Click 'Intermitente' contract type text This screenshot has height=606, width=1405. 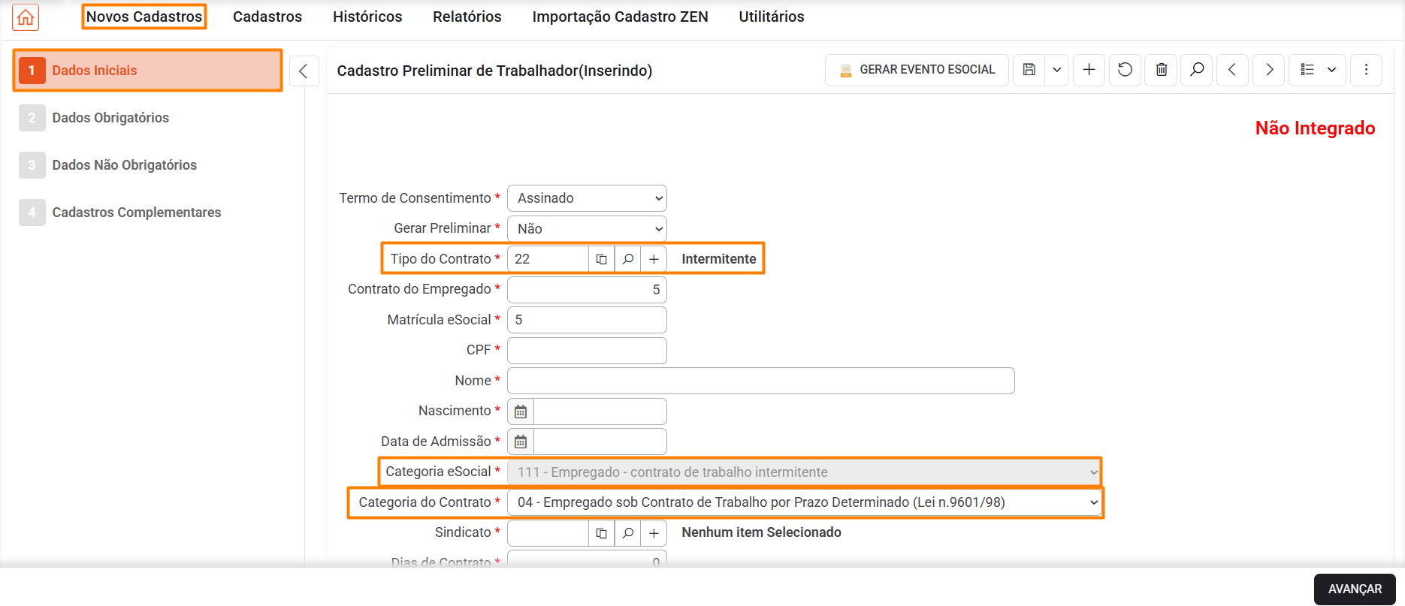tap(719, 259)
